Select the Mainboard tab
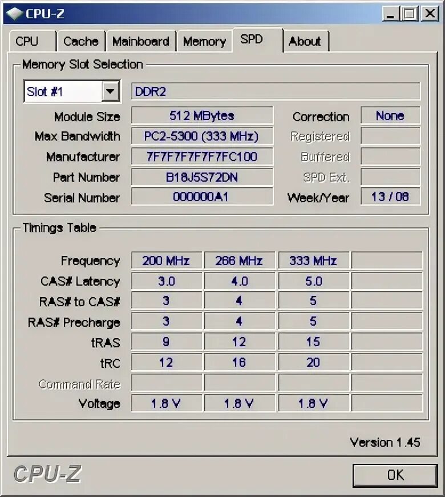 click(141, 41)
